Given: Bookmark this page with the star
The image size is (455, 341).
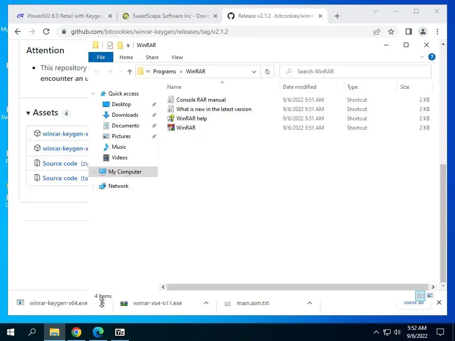Looking at the screenshot, I should pyautogui.click(x=391, y=32).
